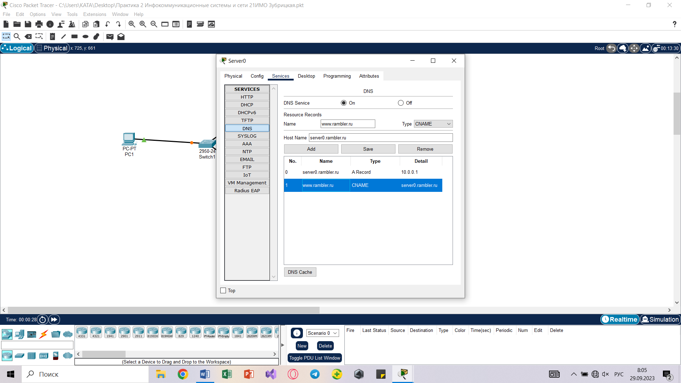Click the Undo arrow icon
The image size is (681, 383).
(107, 24)
